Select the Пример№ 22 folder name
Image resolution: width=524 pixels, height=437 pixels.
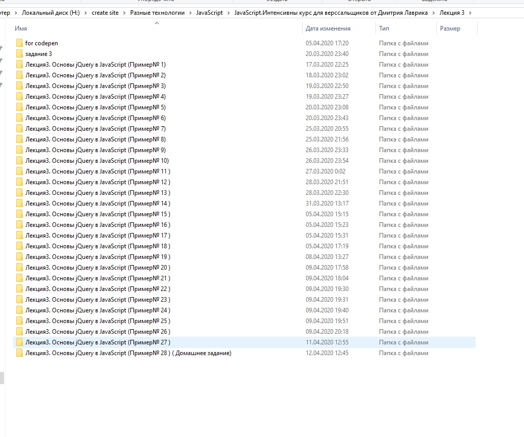[x=98, y=289]
